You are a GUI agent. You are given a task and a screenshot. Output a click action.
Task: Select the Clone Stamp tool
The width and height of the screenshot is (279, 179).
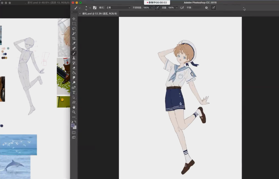click(x=74, y=58)
